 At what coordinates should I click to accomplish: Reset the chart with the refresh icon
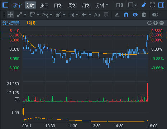(x=149, y=23)
